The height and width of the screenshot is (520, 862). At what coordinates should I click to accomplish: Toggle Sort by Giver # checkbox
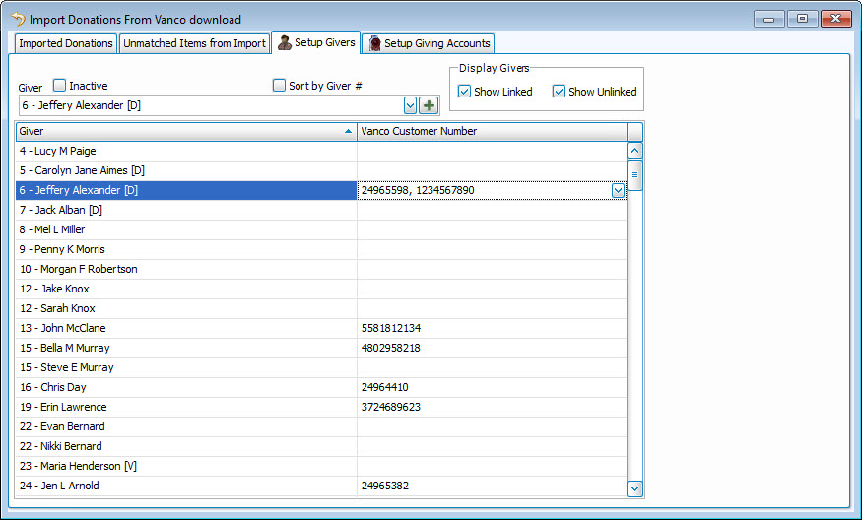[279, 86]
